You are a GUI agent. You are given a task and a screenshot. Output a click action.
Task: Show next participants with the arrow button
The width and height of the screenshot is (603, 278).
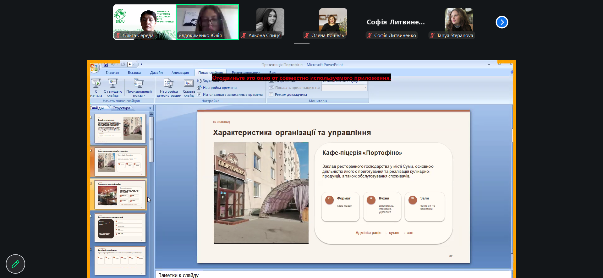coord(502,22)
